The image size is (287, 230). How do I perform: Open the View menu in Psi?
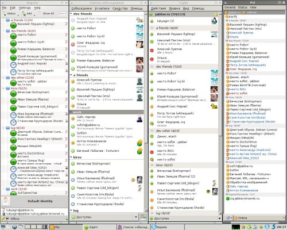253,7
